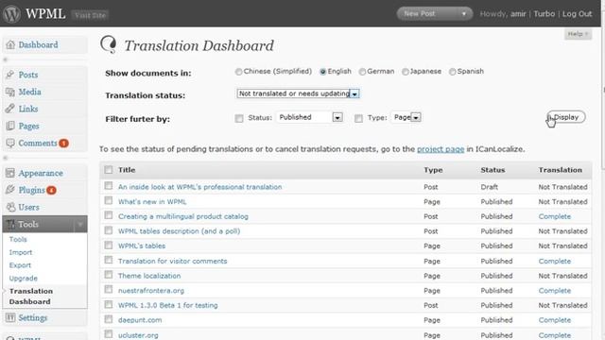
Task: Select English language radio button
Action: [323, 72]
